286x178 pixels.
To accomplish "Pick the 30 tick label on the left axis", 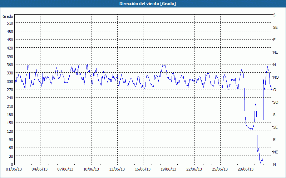I will tap(11, 156).
